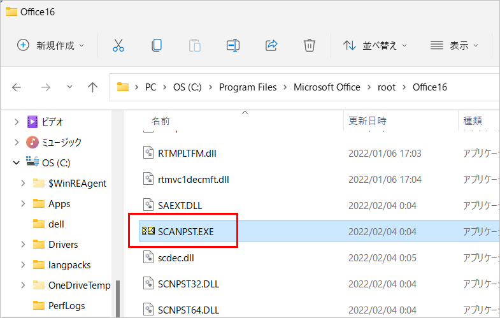The height and width of the screenshot is (318, 500).
Task: Expand the ビデオ tree node
Action: [x=17, y=122]
